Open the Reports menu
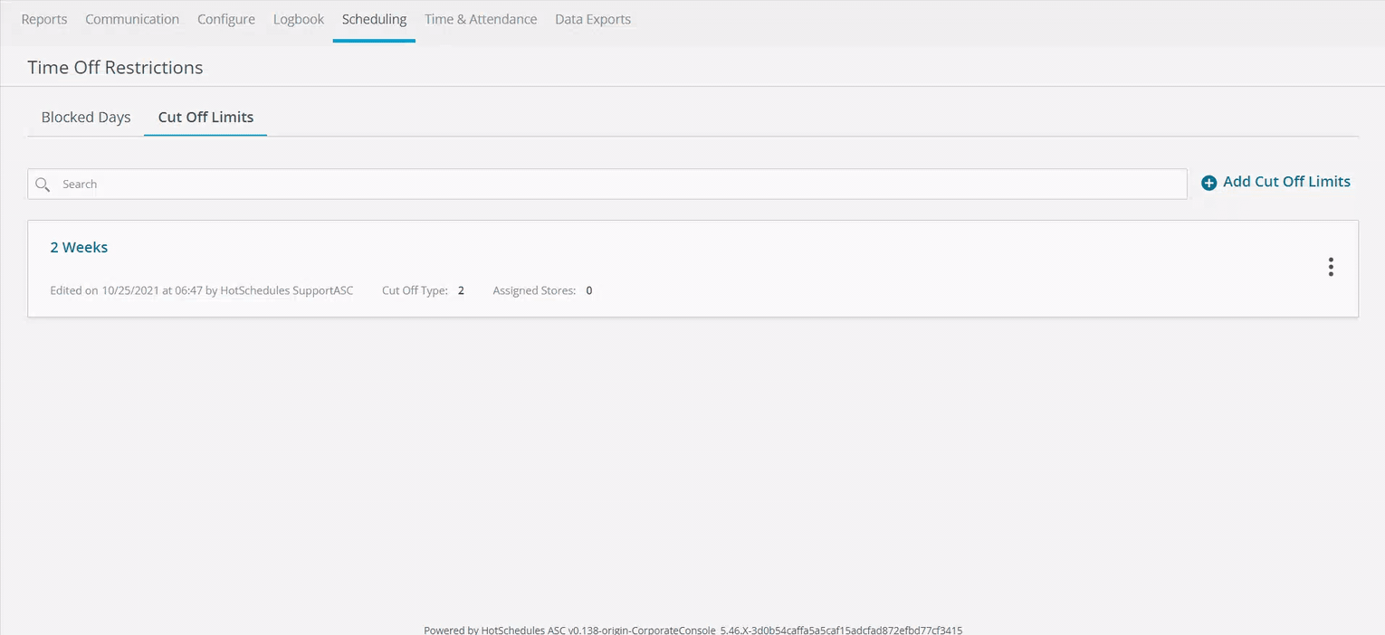This screenshot has width=1385, height=635. pyautogui.click(x=44, y=19)
